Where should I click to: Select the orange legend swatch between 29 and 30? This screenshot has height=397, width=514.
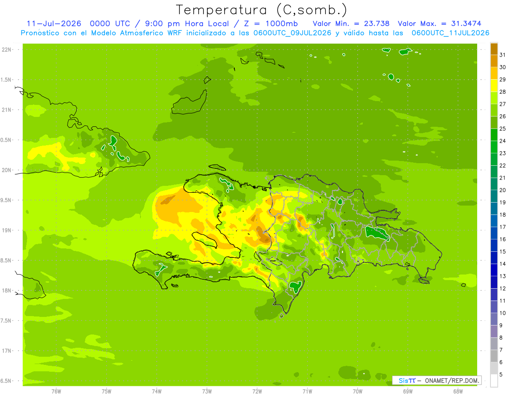click(494, 73)
